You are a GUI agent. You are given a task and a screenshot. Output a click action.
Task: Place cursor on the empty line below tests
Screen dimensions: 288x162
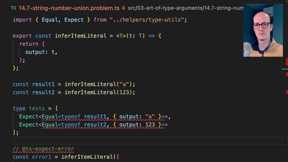click(120, 141)
